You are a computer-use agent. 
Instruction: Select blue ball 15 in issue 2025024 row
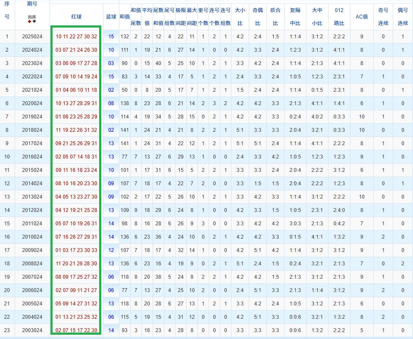(x=111, y=37)
